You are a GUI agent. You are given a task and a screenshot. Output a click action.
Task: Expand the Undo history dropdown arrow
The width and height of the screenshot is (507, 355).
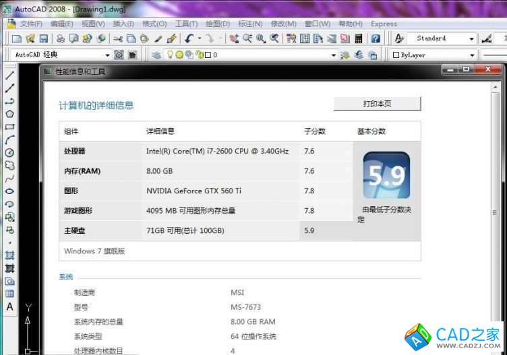pos(200,39)
